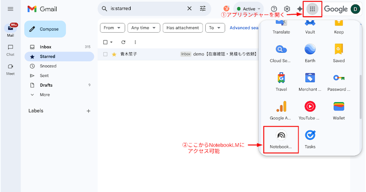Go to the Drafts folder

[x=59, y=85]
